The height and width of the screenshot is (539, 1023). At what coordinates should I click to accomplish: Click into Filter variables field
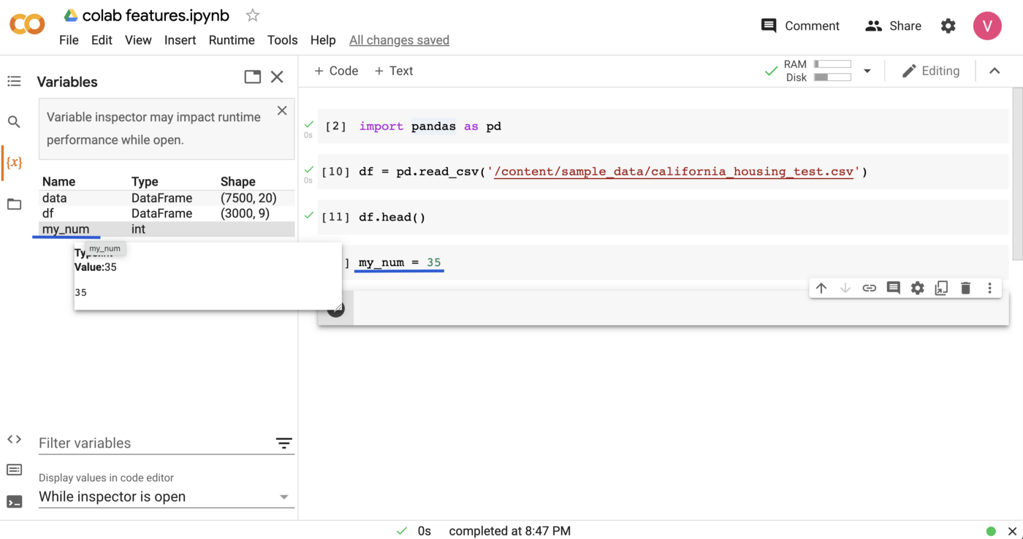tap(155, 443)
